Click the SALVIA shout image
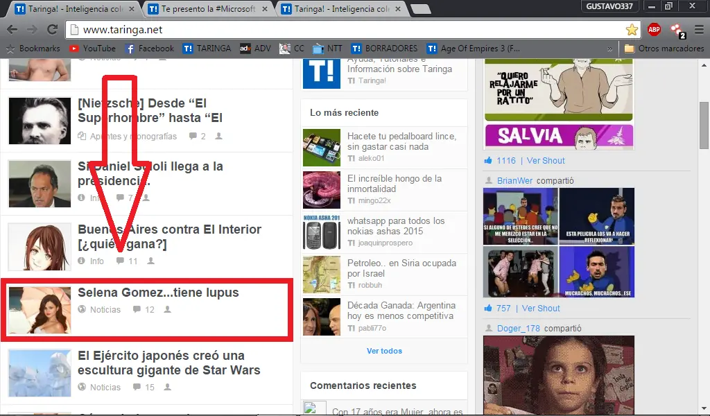This screenshot has width=710, height=416. [x=559, y=136]
